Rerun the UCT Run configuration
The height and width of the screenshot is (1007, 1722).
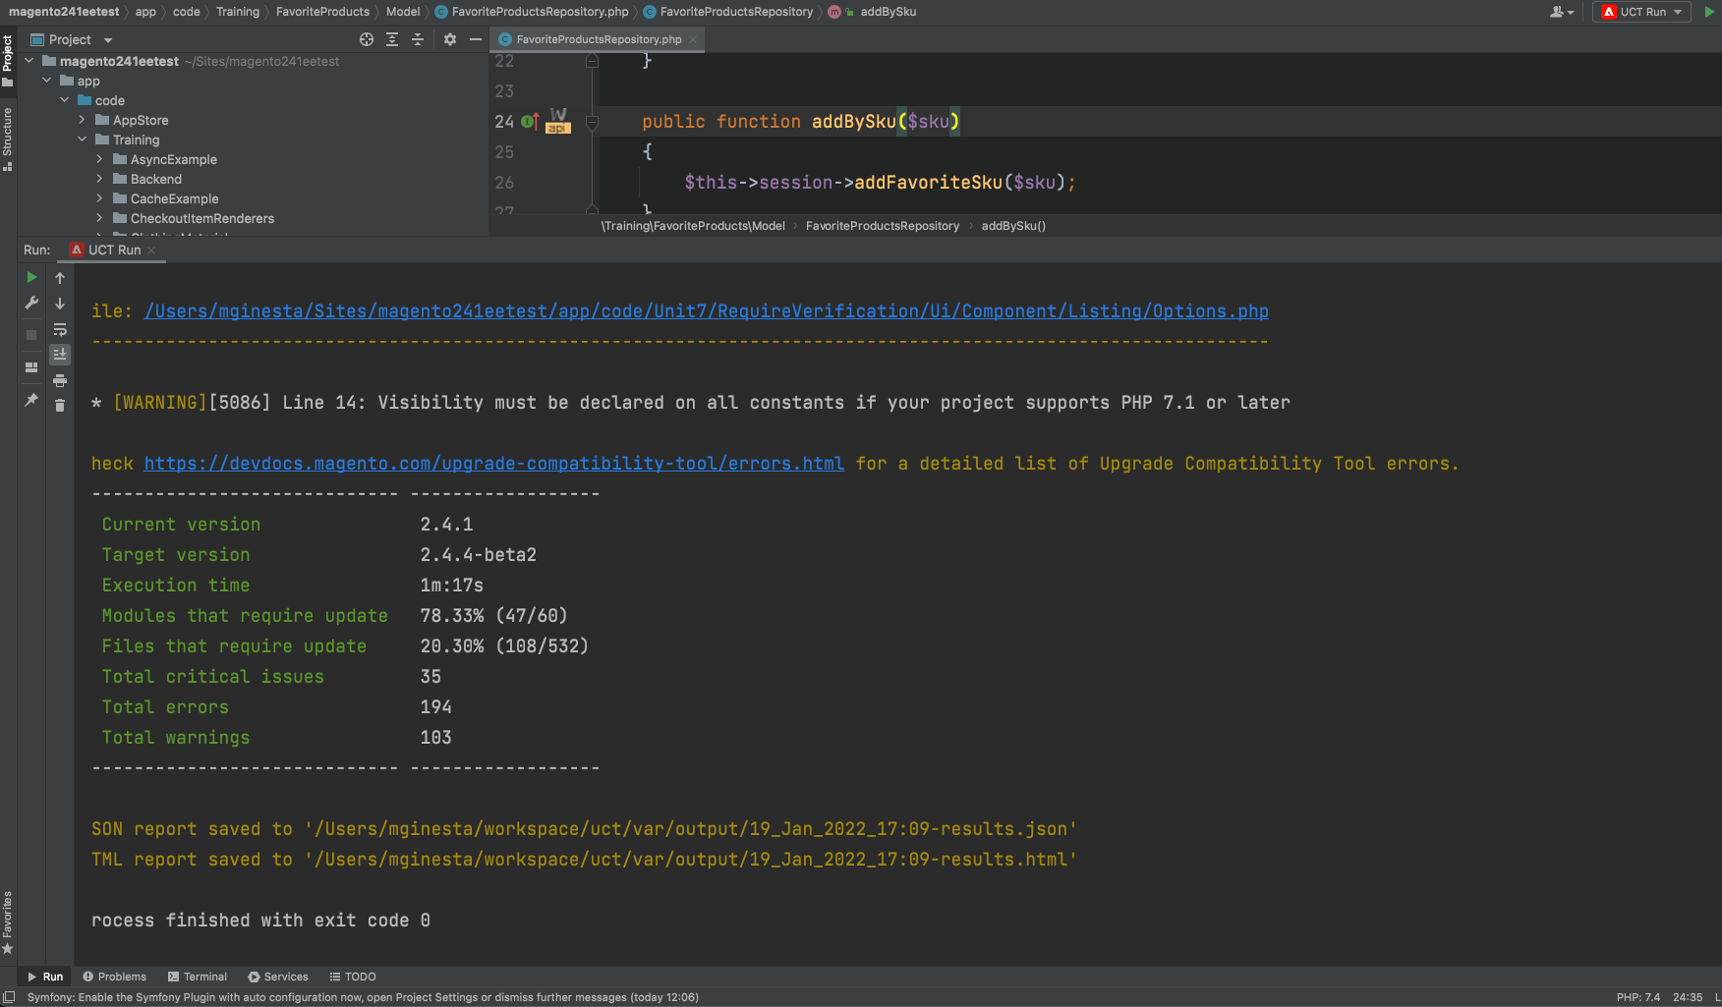tap(30, 277)
